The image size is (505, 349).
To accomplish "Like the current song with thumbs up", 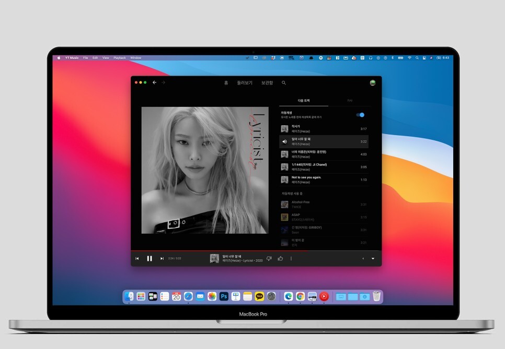I will point(280,258).
